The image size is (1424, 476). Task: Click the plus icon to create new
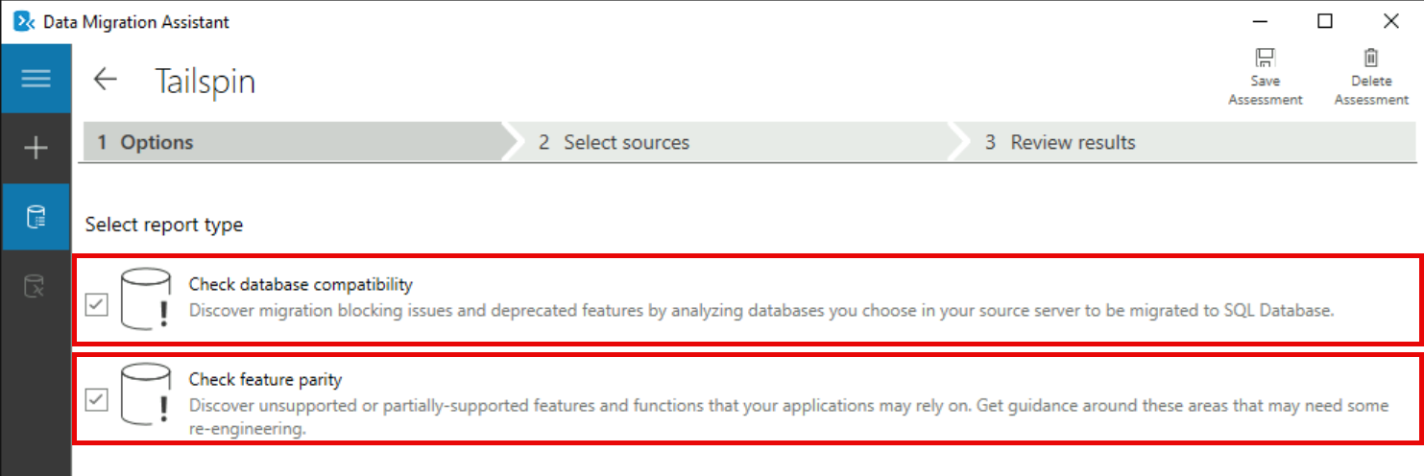pyautogui.click(x=36, y=149)
